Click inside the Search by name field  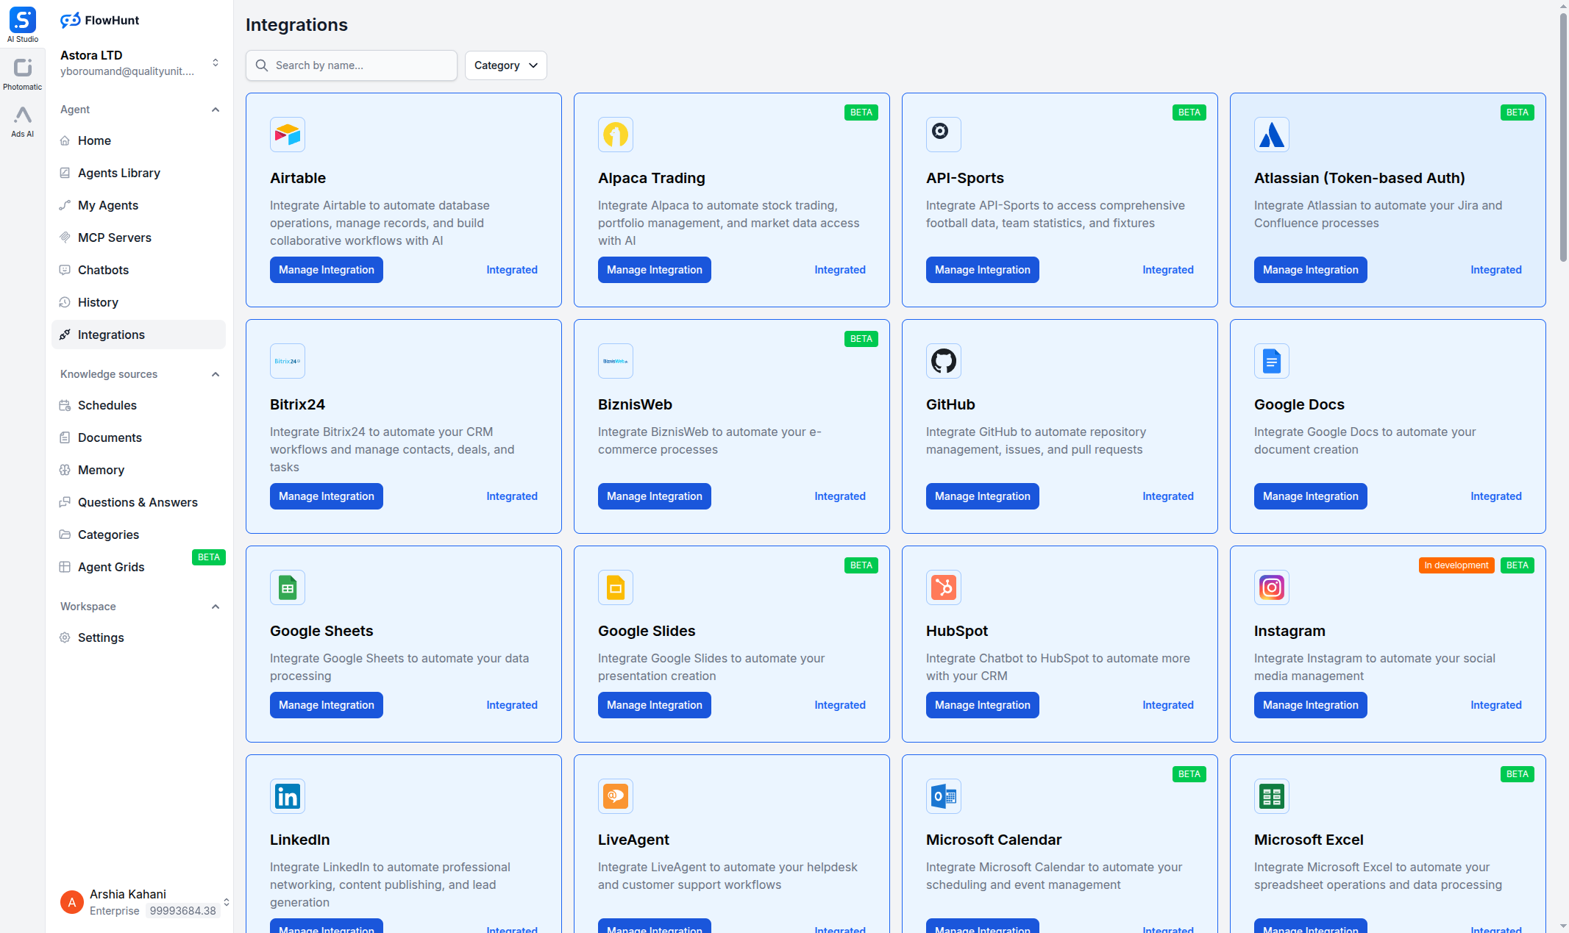coord(351,65)
